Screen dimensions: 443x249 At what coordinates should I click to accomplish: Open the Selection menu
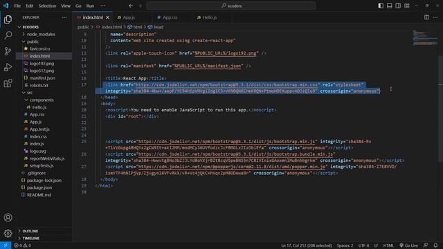coord(47,6)
